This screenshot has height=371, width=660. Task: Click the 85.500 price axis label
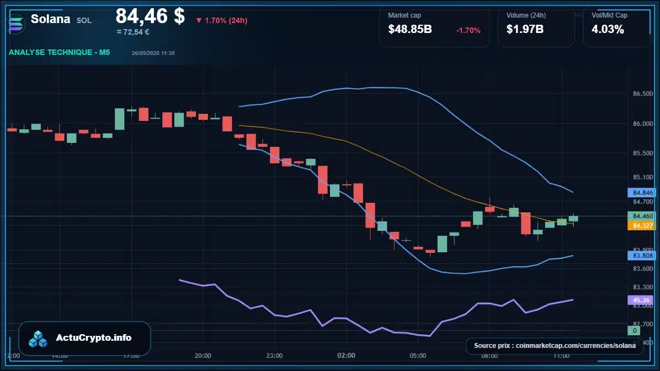642,153
